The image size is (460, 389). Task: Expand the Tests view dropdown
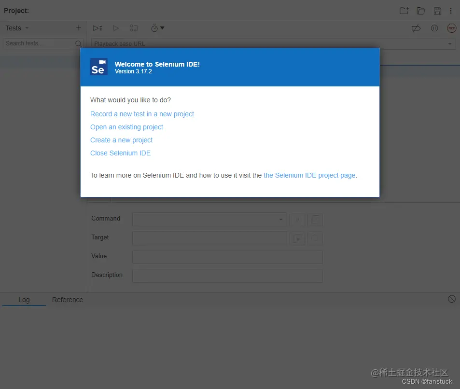tap(27, 28)
